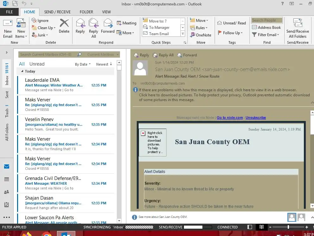This screenshot has height=236, width=314.
Task: Open the Filter Email dropdown
Action: pyautogui.click(x=266, y=35)
